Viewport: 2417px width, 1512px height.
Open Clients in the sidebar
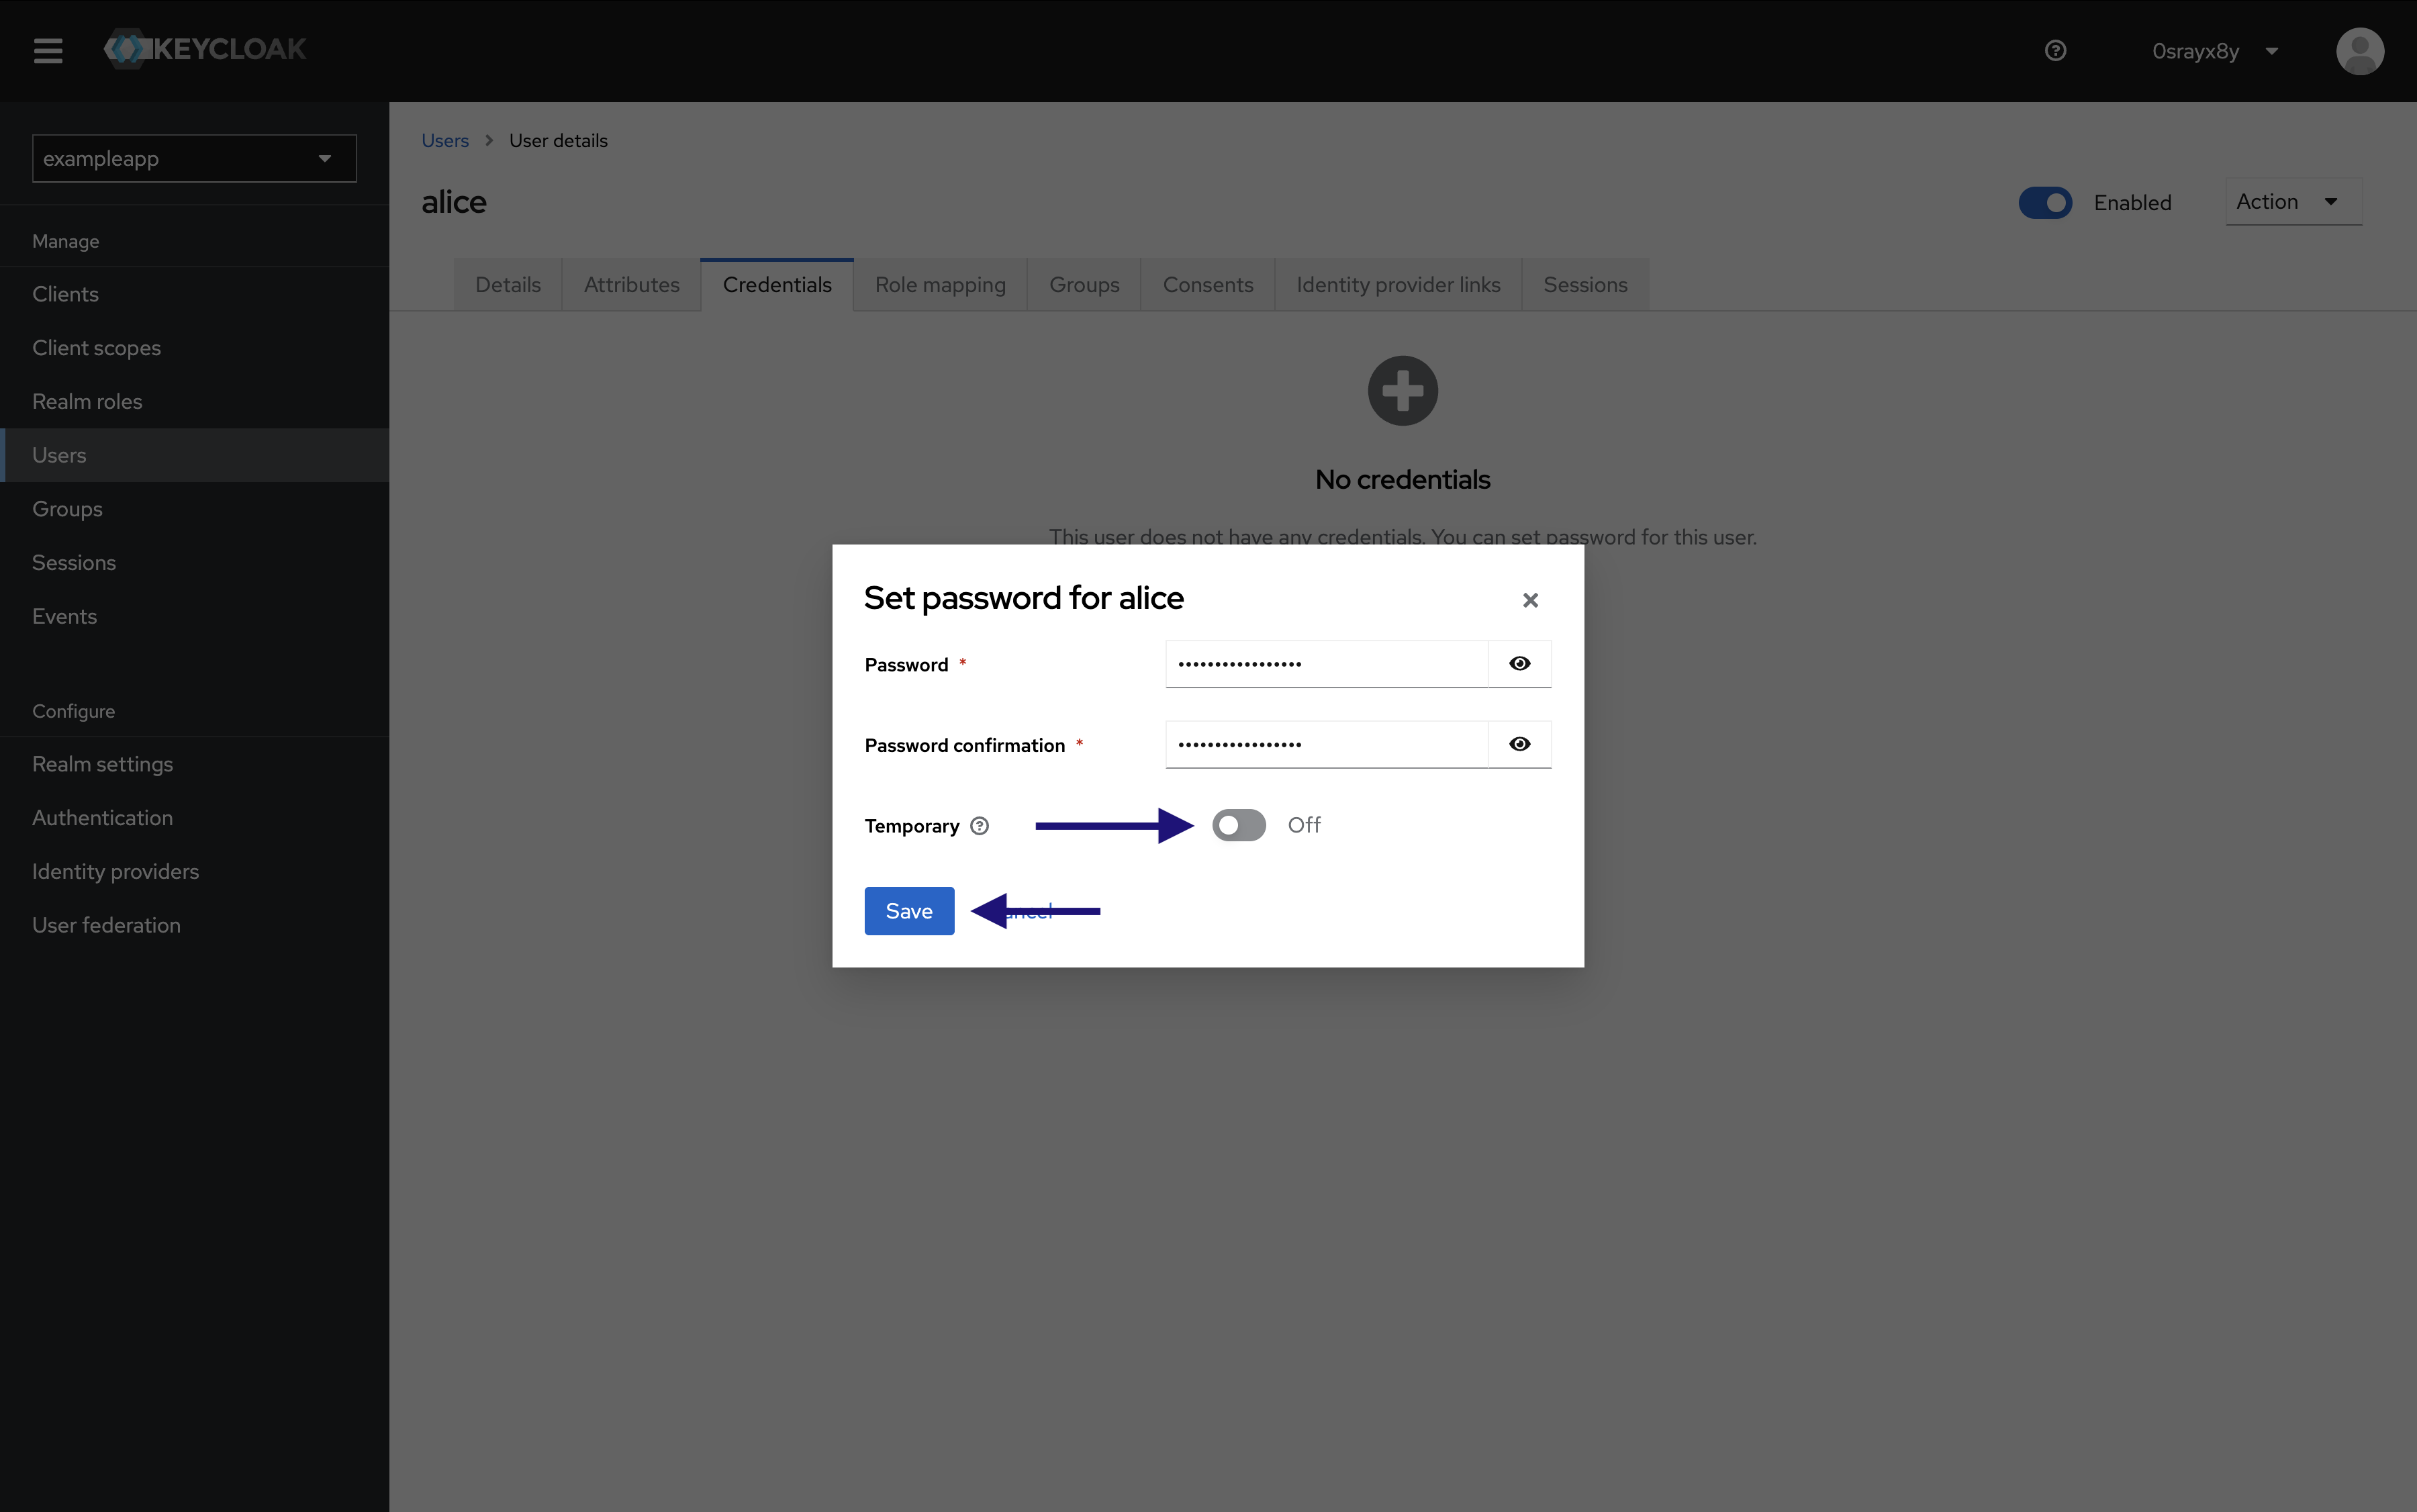194,294
